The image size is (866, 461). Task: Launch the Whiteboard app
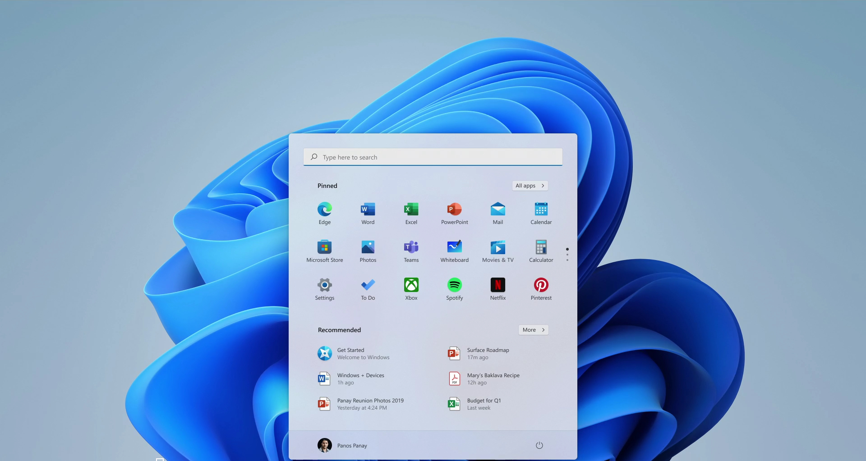[455, 251]
